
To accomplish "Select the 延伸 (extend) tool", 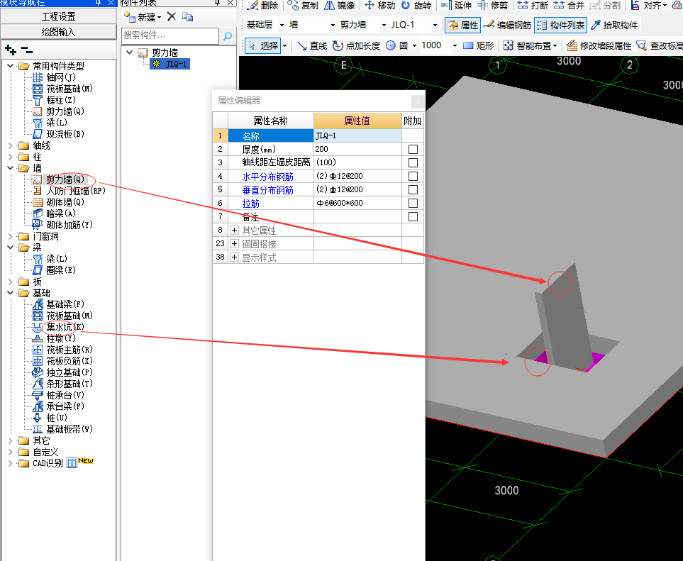I will pos(456,5).
